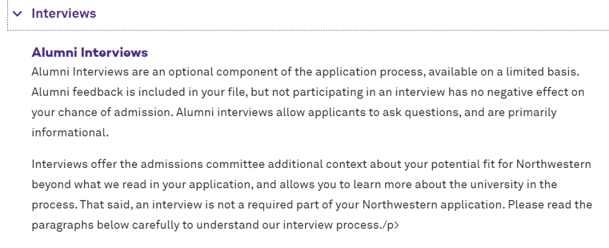Click the phrase "paragraphs below carefully"
This screenshot has width=609, height=248.
coord(105,225)
